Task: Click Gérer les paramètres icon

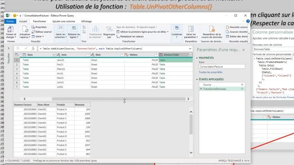Action: click(x=191, y=29)
